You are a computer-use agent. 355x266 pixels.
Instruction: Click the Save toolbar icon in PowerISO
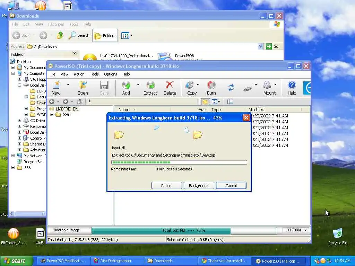tap(104, 88)
